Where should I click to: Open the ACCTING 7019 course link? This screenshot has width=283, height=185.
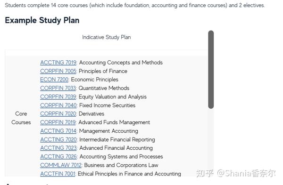(58, 63)
